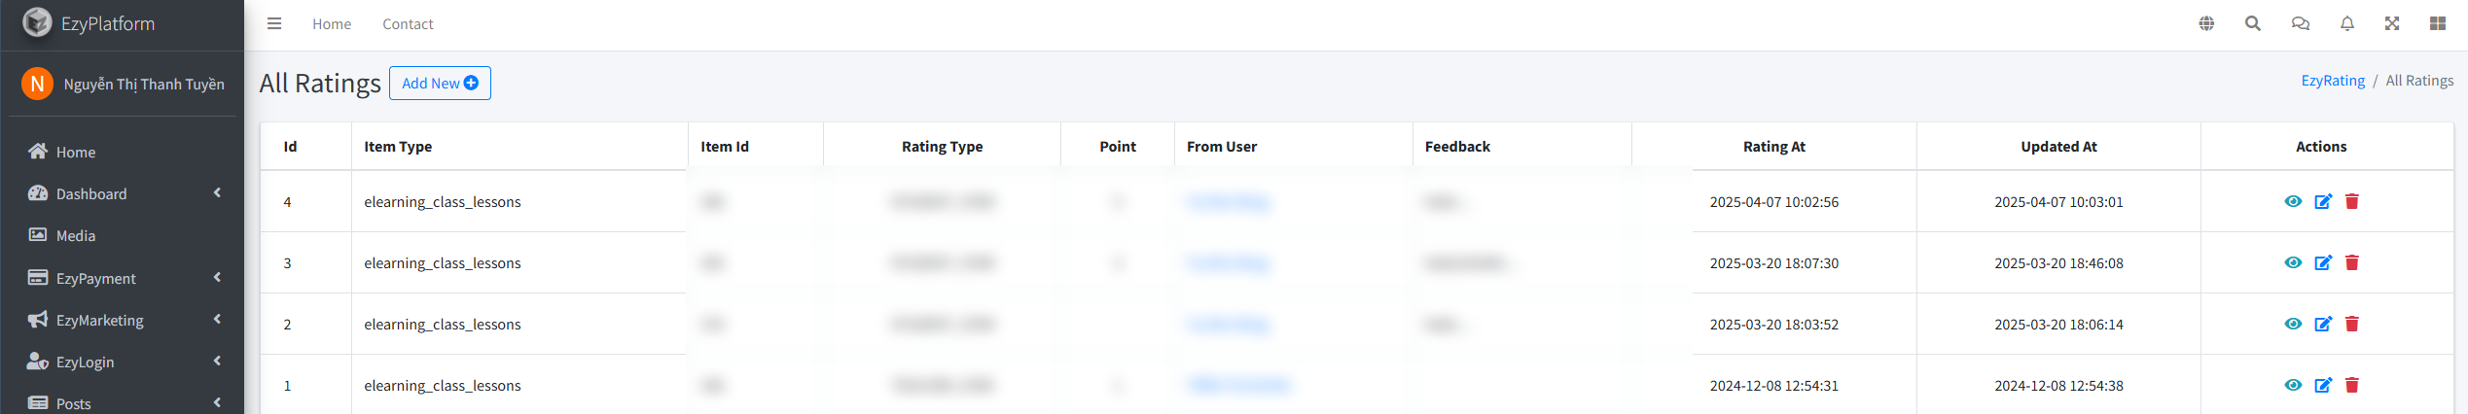Open the language globe icon
2468x414 pixels.
click(x=2206, y=23)
